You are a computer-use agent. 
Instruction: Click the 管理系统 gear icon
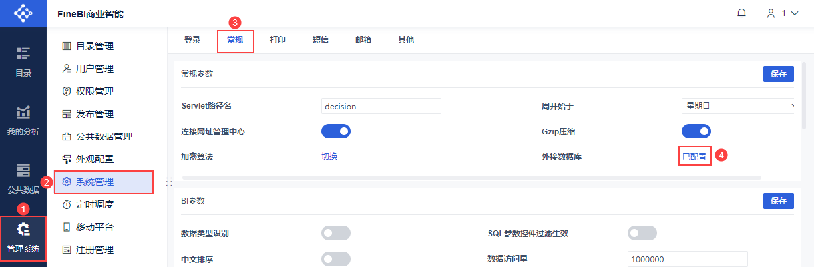23,230
